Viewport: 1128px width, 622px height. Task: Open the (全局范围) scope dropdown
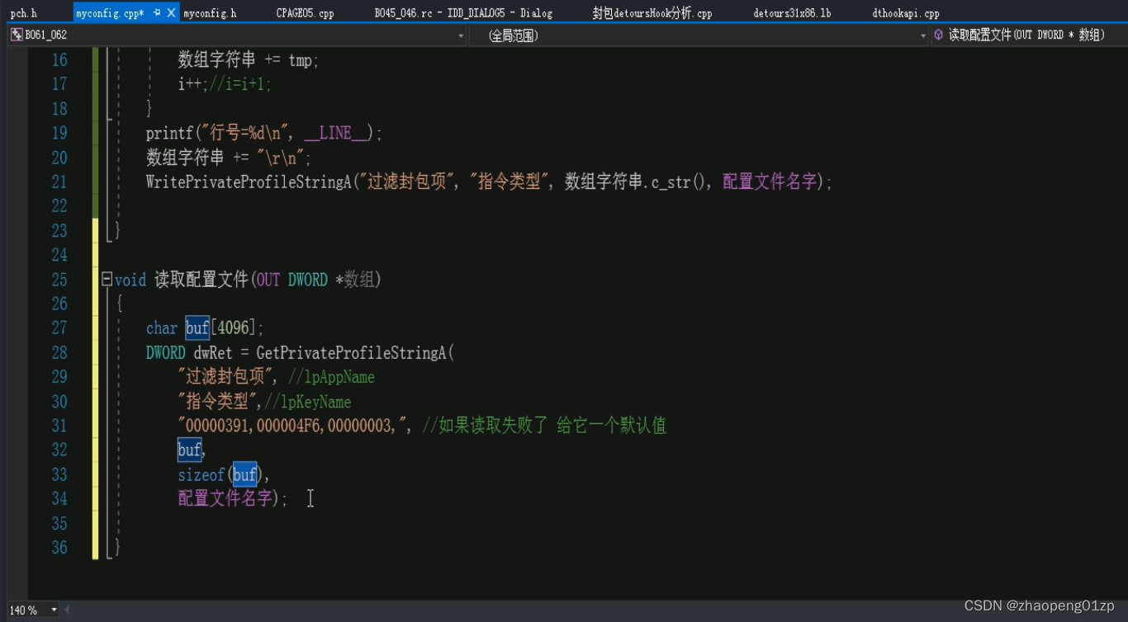coord(923,35)
